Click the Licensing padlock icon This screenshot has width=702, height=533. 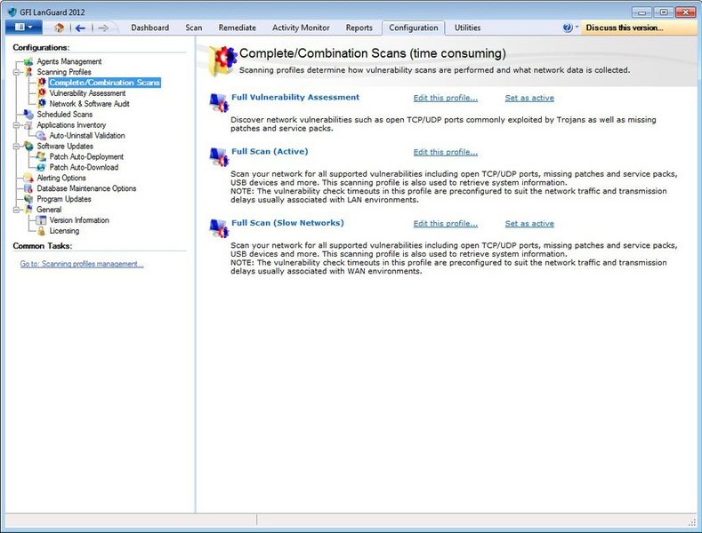(41, 231)
